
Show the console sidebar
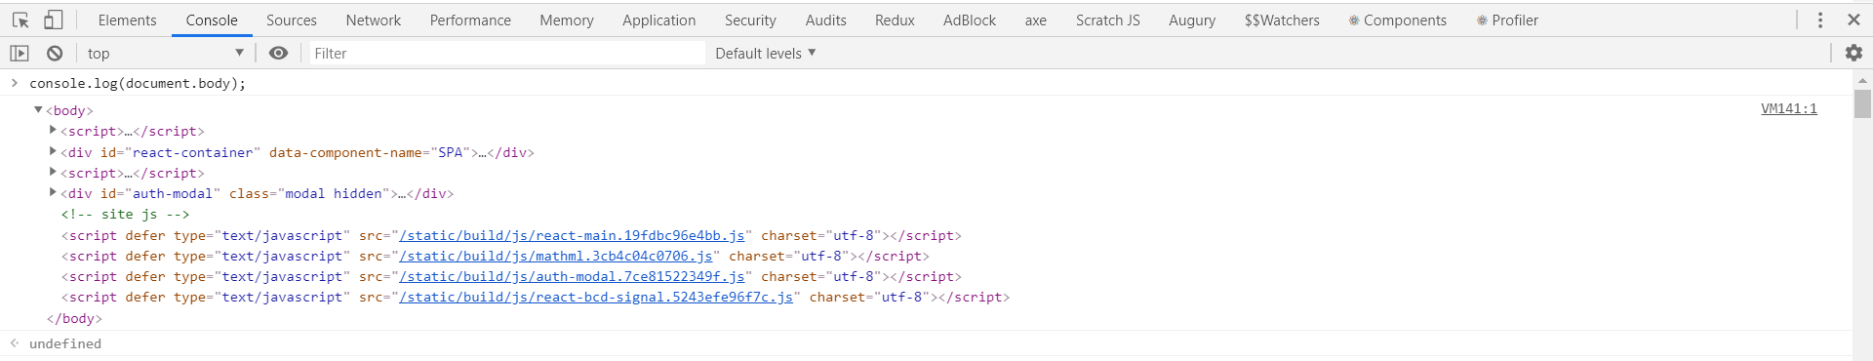tap(20, 53)
